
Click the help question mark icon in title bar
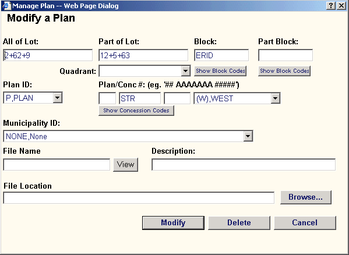331,6
